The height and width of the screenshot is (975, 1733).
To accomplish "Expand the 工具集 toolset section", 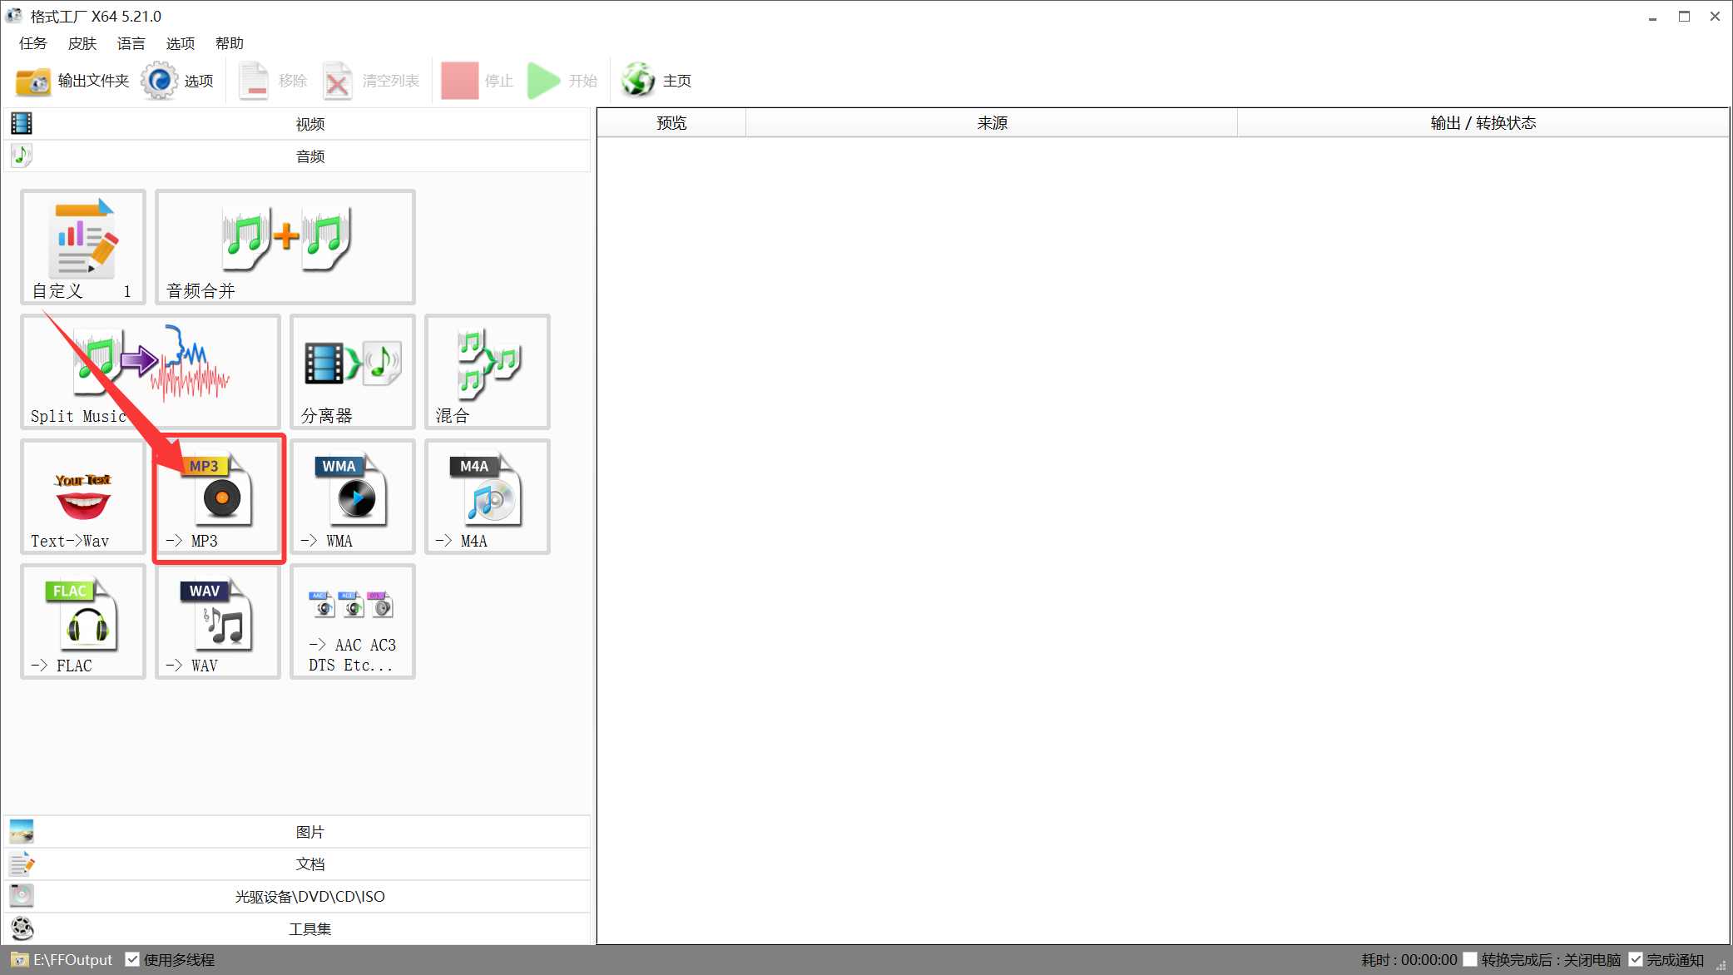I will pos(309,929).
